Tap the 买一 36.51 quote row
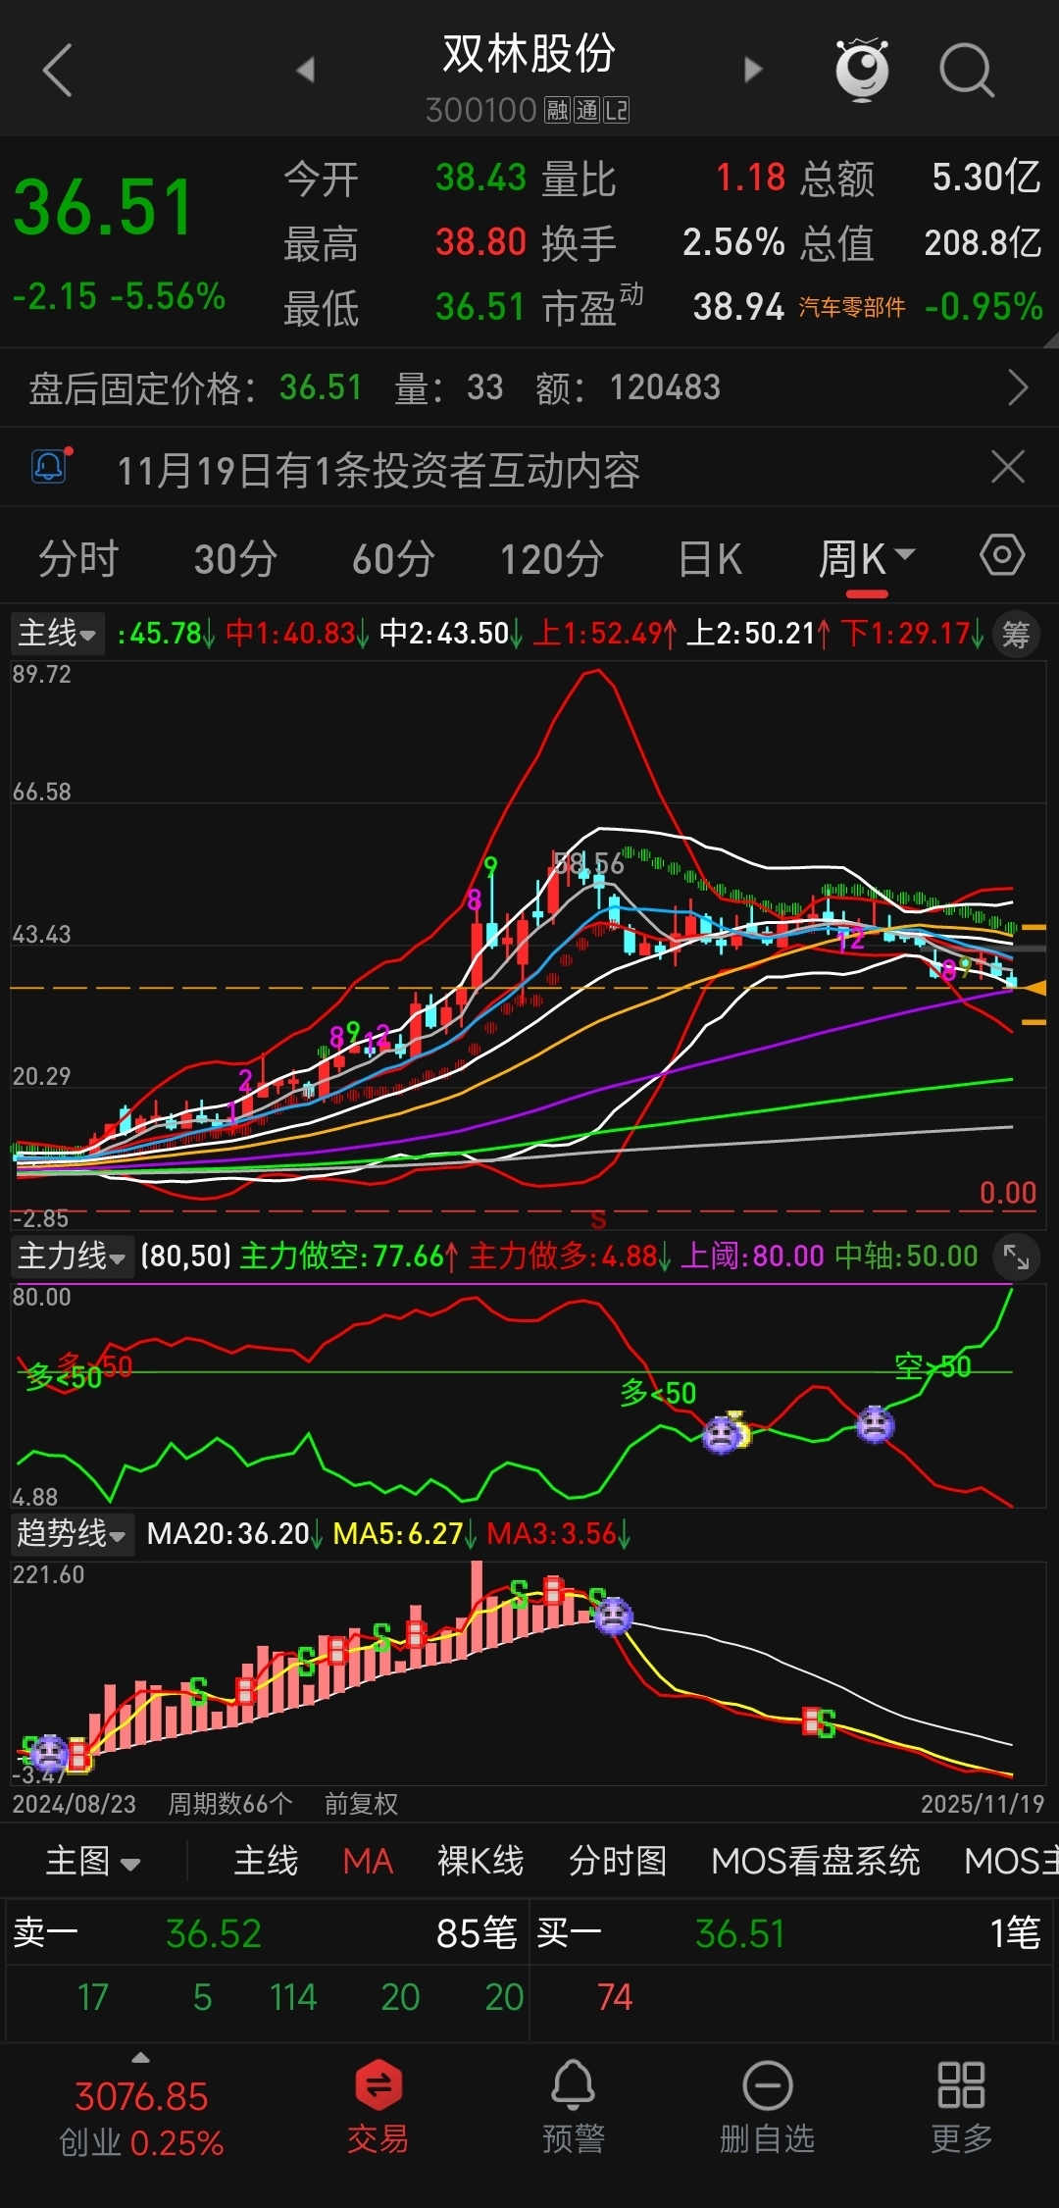Viewport: 1059px width, 2208px height. [790, 1933]
